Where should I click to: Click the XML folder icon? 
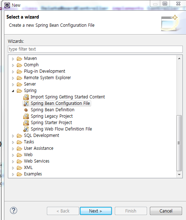coord(19,168)
